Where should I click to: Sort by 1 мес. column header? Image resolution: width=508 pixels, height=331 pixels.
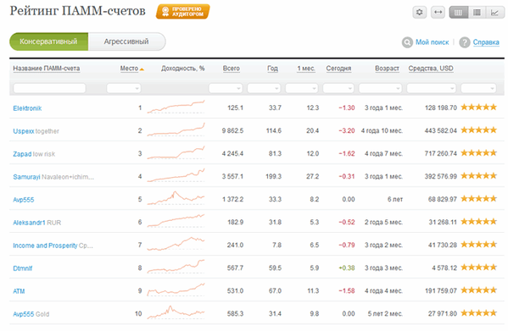[306, 69]
